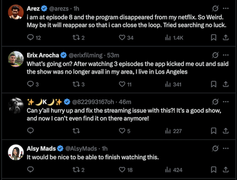
Task: Open Erix Arocha's profile name link
Action: click(43, 55)
